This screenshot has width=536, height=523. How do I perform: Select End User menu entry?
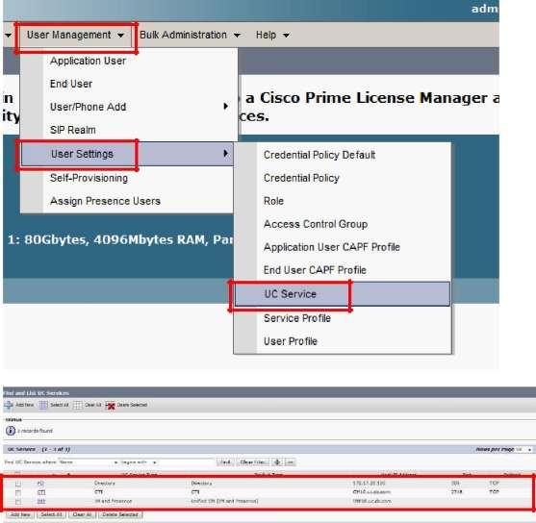point(71,84)
